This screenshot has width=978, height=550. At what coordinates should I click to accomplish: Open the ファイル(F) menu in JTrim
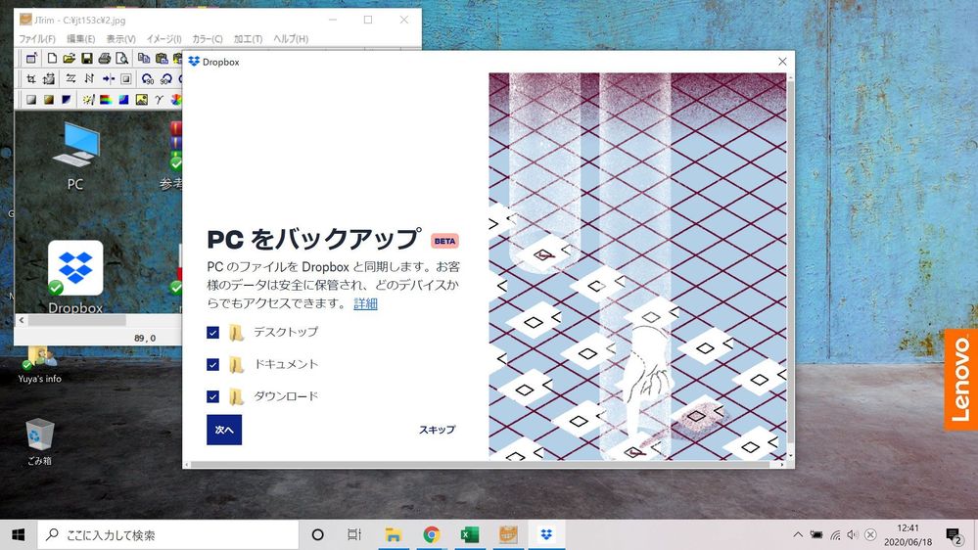[37, 39]
